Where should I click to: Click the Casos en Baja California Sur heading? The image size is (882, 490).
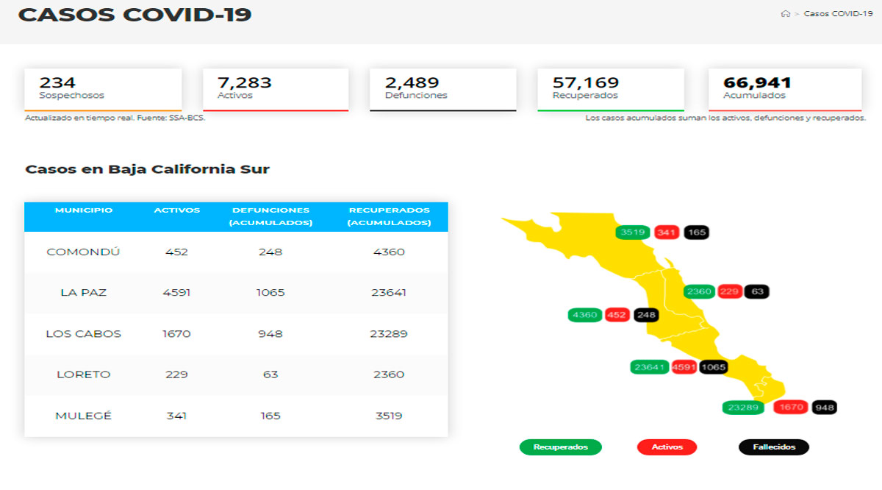(147, 169)
